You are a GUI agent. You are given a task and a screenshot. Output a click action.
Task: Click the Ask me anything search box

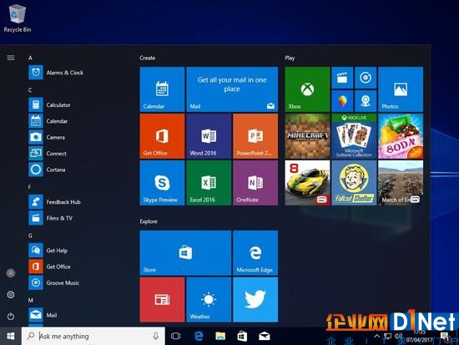point(93,336)
